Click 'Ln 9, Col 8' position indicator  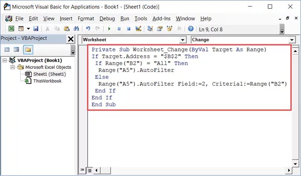[211, 30]
